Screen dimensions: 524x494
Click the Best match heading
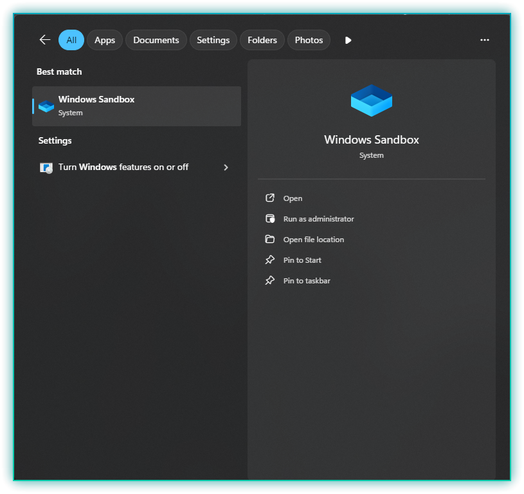click(59, 71)
